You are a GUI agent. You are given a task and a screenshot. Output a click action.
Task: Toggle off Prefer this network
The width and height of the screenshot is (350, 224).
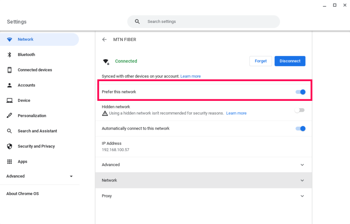(x=300, y=92)
